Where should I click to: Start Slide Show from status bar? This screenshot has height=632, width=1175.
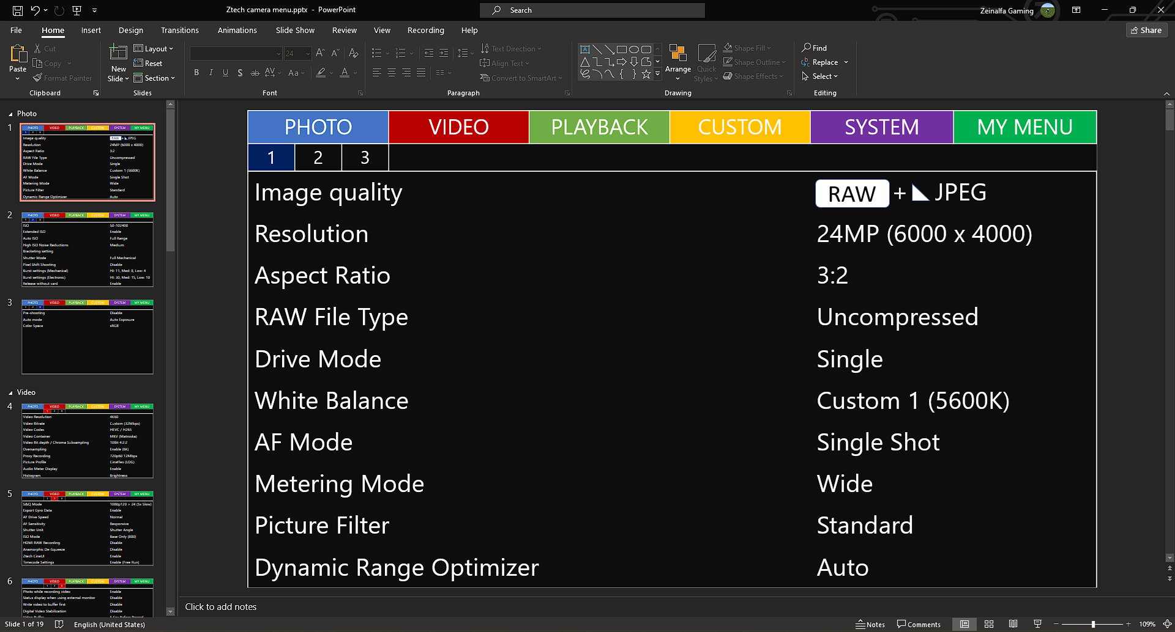pos(1037,624)
